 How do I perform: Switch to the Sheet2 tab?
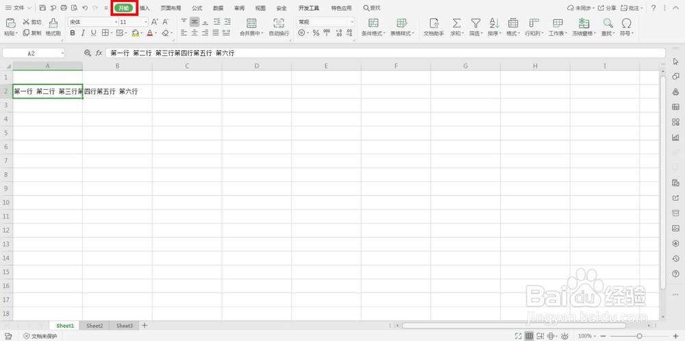(x=95, y=326)
